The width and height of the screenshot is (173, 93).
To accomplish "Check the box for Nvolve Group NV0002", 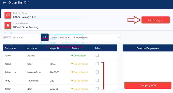I will [97, 72].
